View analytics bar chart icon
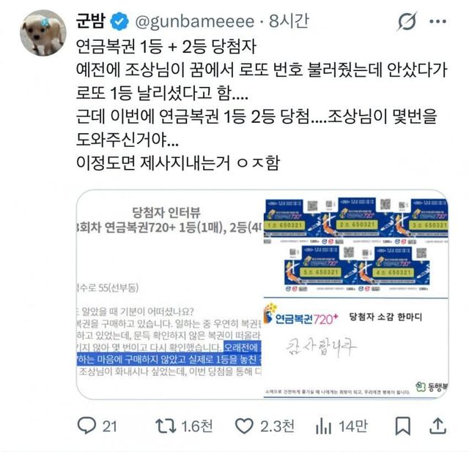 click(323, 426)
